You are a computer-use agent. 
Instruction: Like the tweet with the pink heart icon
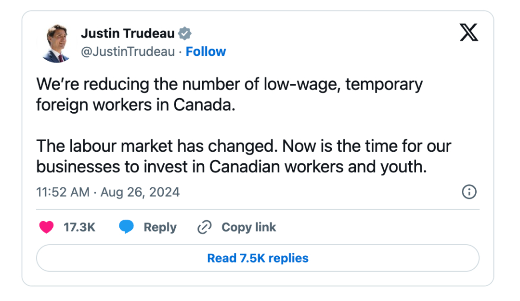(x=46, y=227)
